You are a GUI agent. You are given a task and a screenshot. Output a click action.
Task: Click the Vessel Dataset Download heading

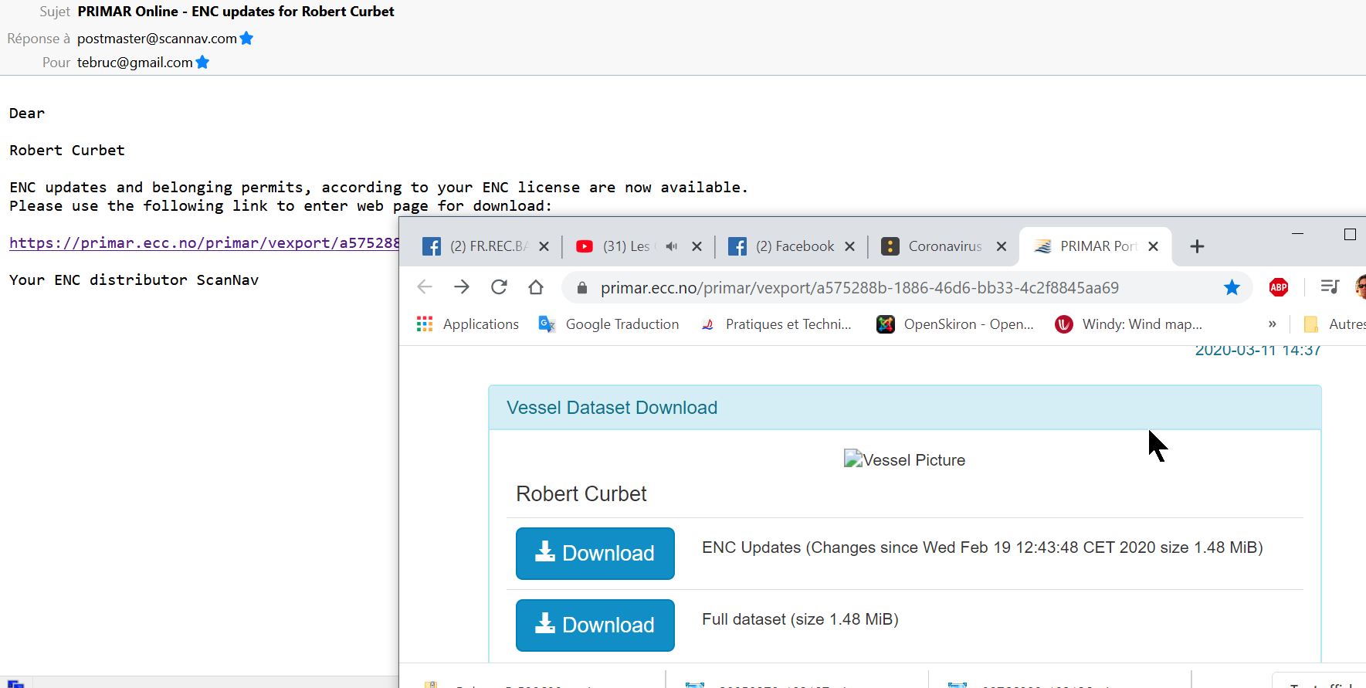click(x=612, y=408)
